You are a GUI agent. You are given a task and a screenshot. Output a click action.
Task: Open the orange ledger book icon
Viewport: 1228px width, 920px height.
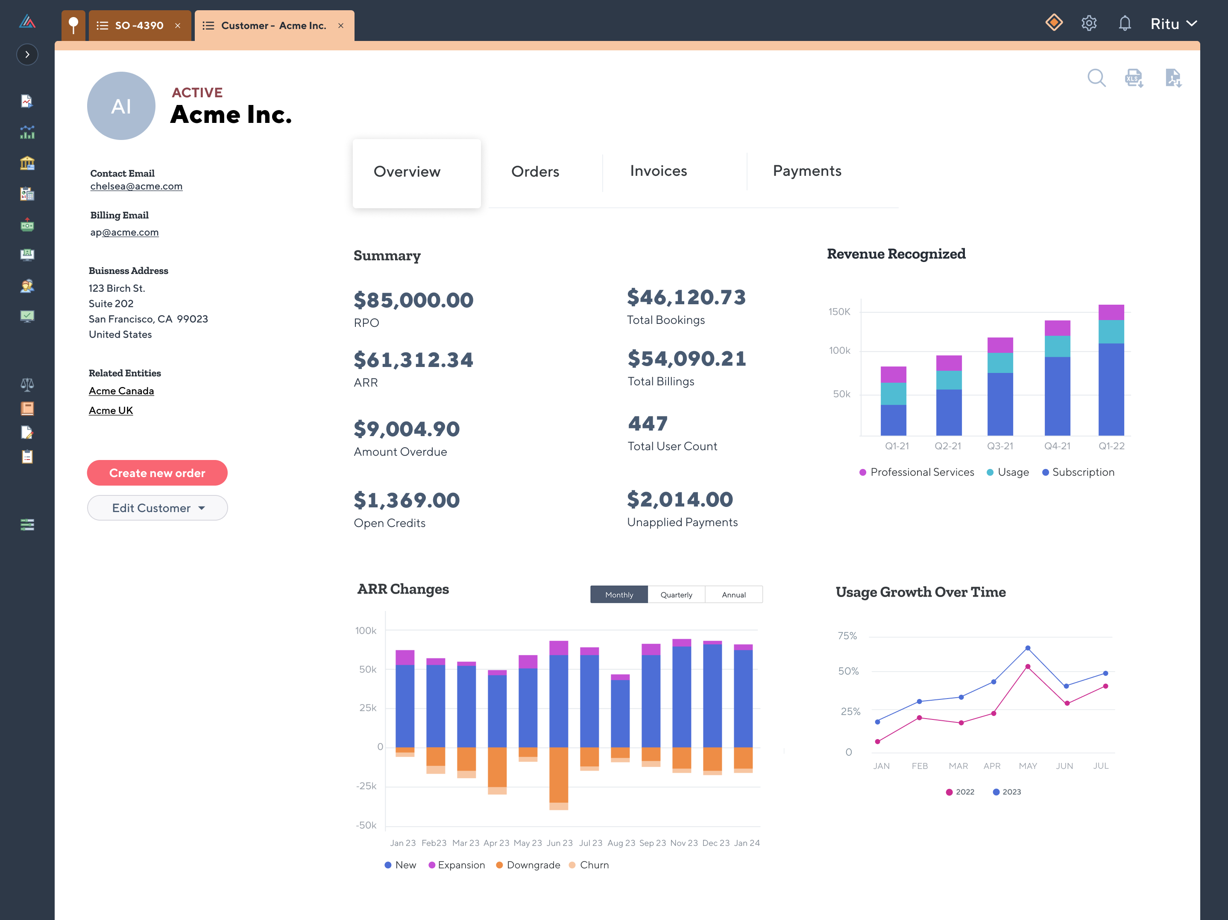click(x=26, y=409)
